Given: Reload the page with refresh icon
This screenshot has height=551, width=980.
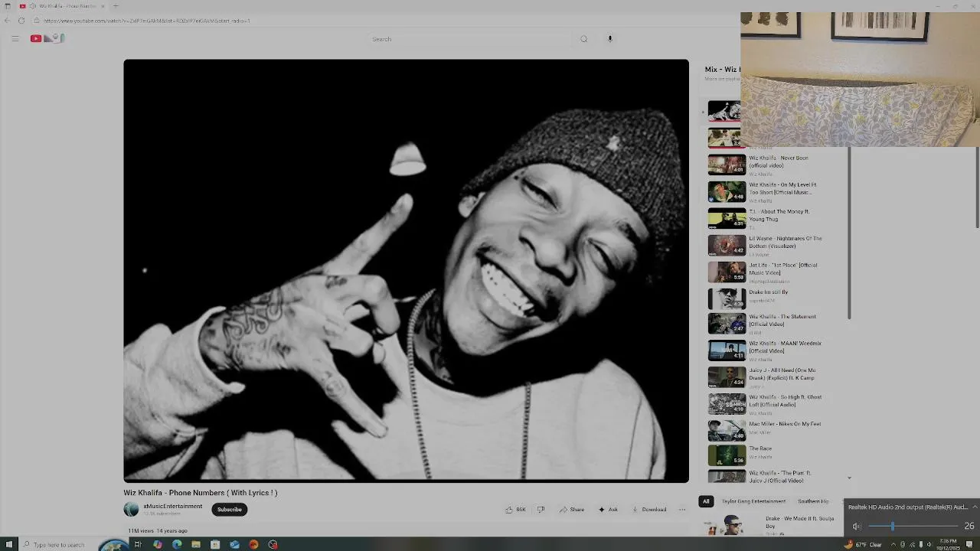Looking at the screenshot, I should click(21, 21).
